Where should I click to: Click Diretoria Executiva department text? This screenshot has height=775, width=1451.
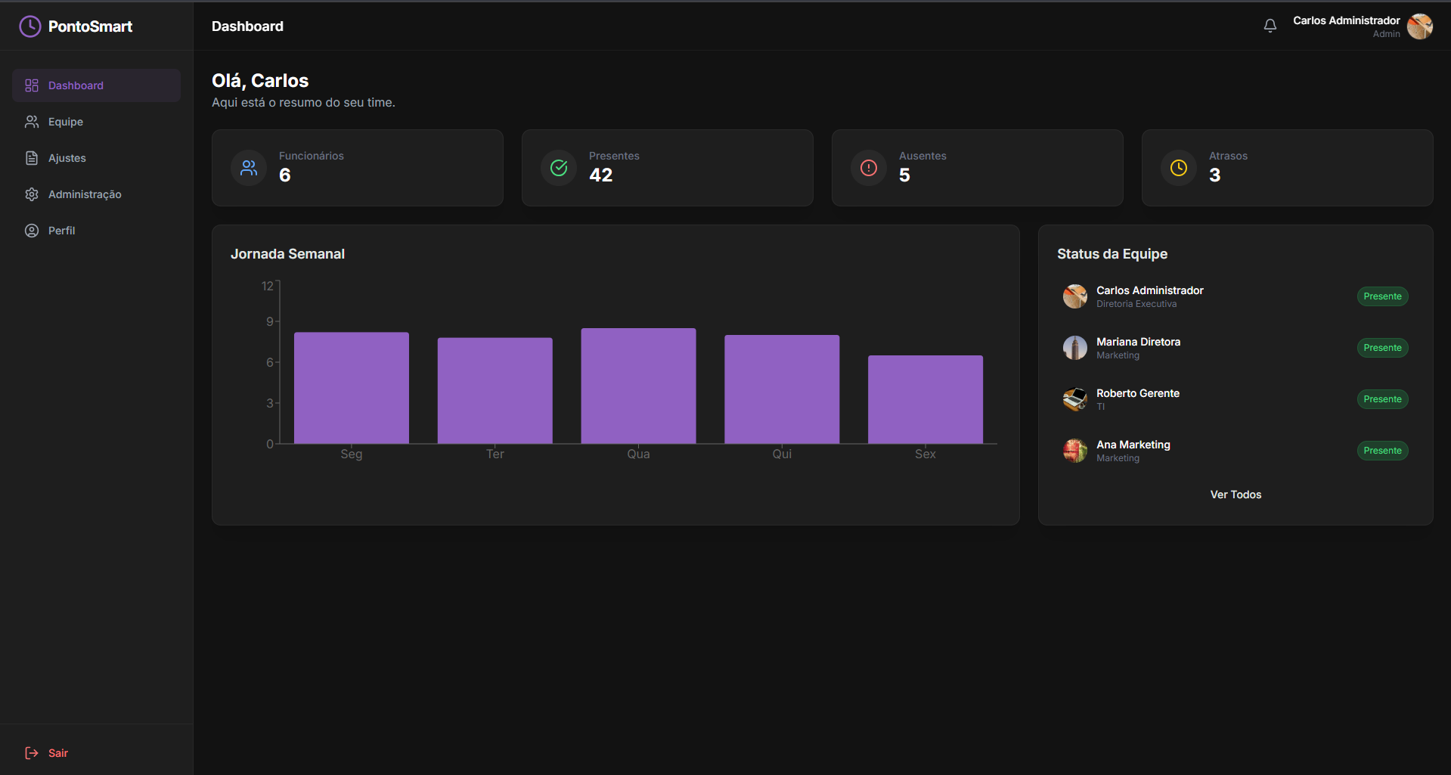tap(1136, 304)
